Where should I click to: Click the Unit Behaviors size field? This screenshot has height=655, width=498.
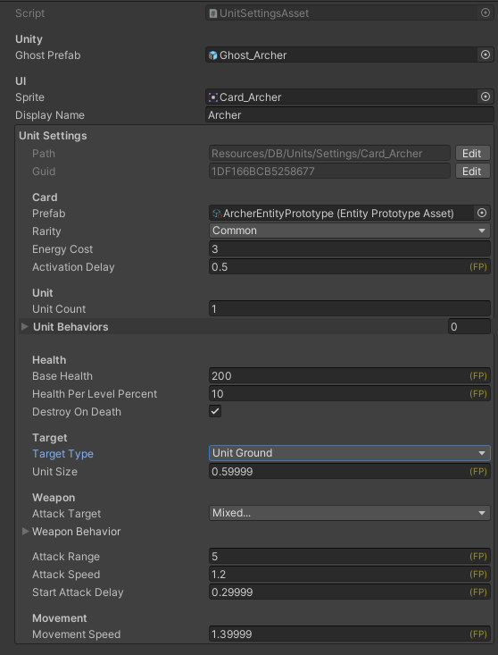[469, 327]
